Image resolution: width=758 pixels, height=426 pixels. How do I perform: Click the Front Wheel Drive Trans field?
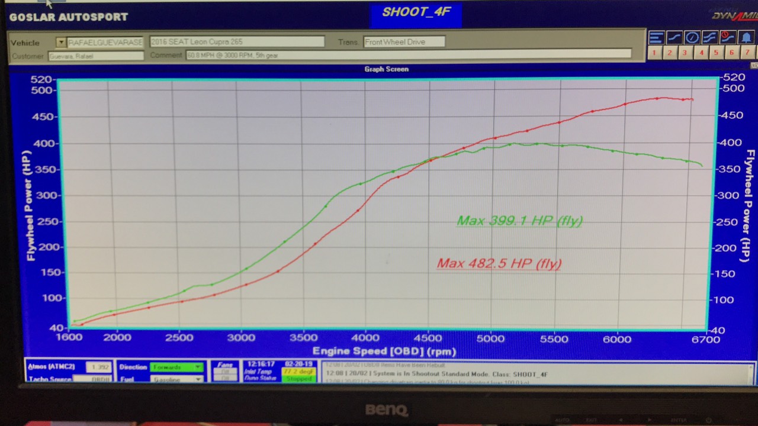point(404,42)
